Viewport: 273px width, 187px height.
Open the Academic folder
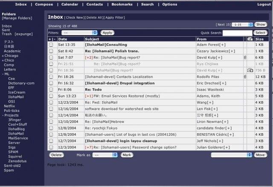click(x=12, y=51)
